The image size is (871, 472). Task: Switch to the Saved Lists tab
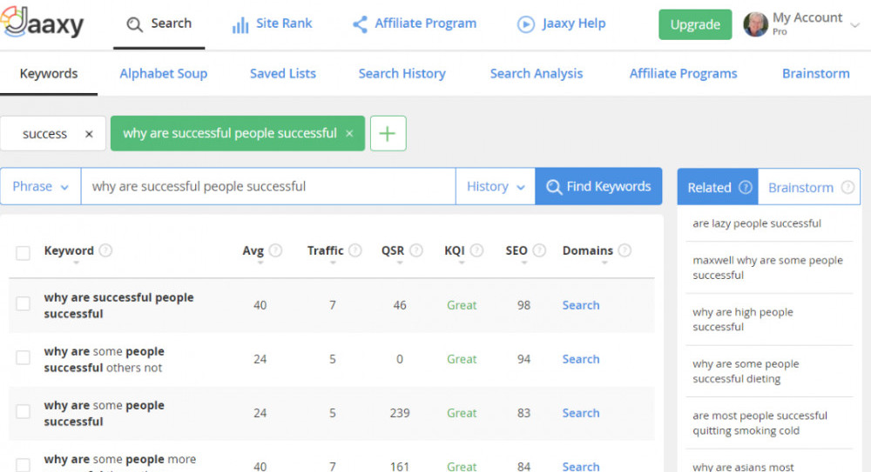(283, 73)
